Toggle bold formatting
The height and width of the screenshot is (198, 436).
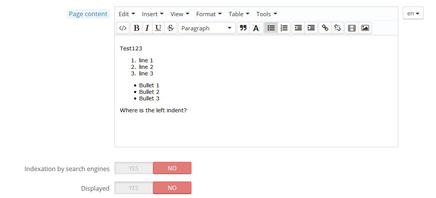tap(136, 28)
